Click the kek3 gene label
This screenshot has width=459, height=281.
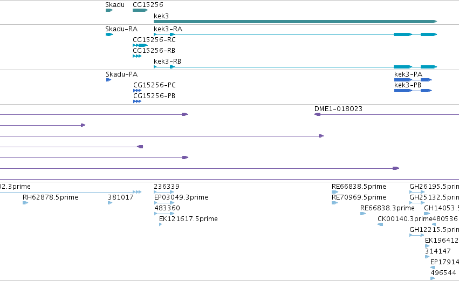[x=161, y=16]
